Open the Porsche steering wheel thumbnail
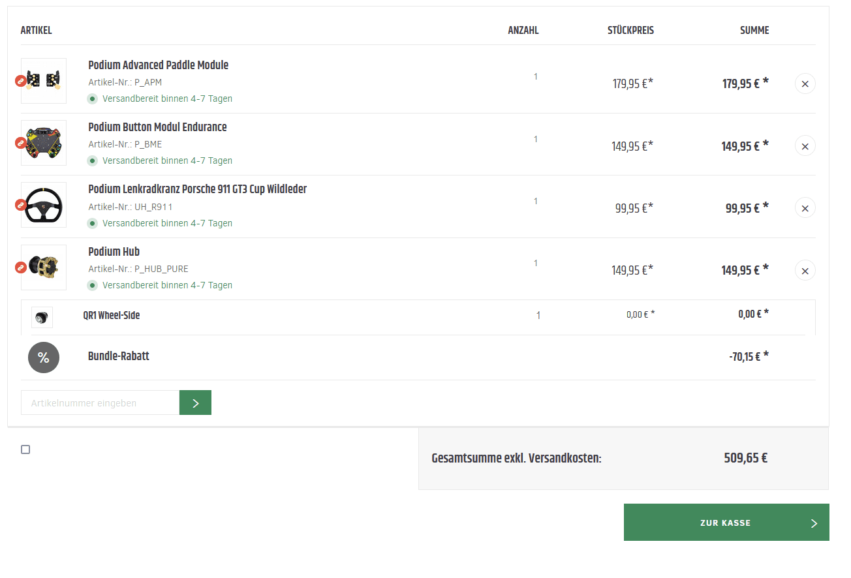This screenshot has width=851, height=578. click(44, 205)
